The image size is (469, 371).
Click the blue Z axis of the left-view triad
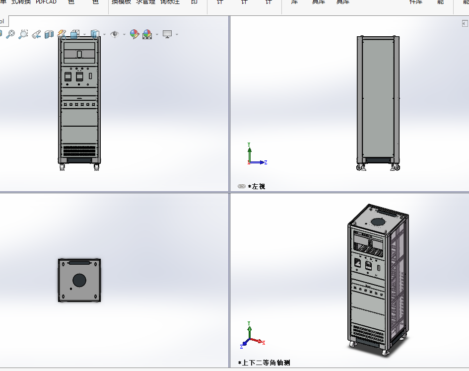coord(258,162)
